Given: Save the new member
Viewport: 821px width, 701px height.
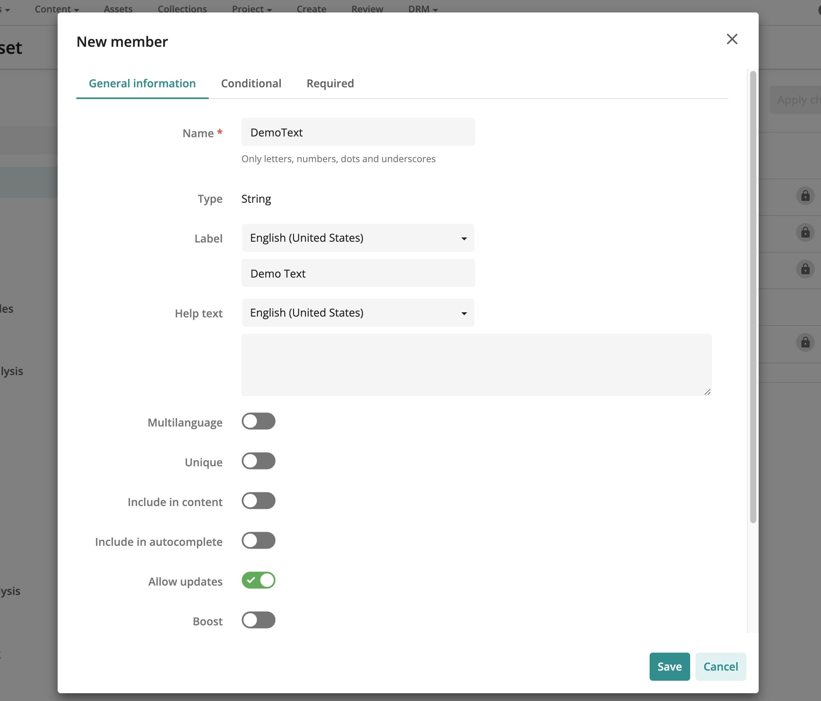Looking at the screenshot, I should coord(669,666).
